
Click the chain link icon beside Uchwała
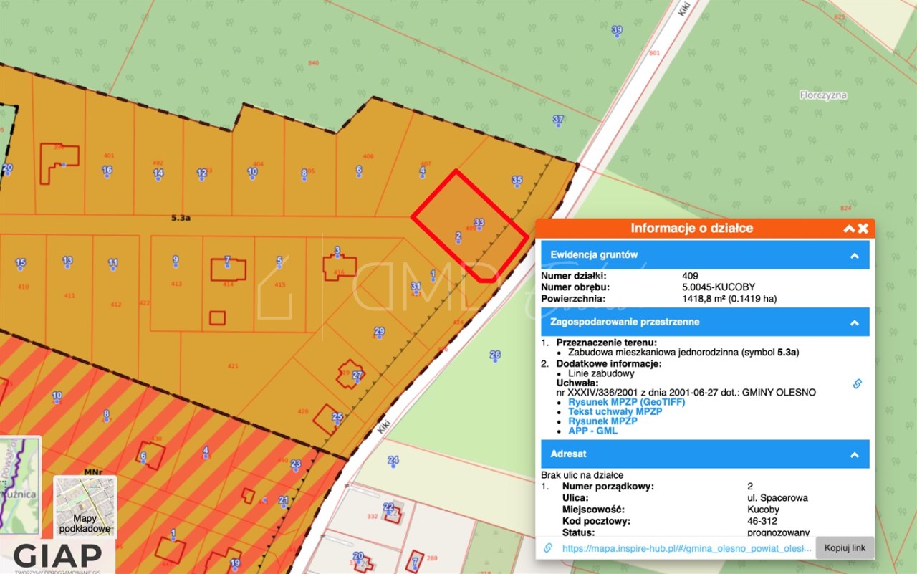point(857,383)
